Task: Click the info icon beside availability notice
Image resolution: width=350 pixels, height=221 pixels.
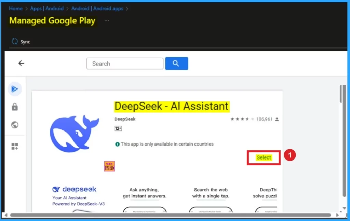Action: 117,144
